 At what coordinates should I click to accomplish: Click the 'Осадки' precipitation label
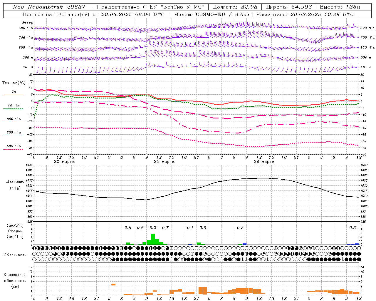(15, 231)
